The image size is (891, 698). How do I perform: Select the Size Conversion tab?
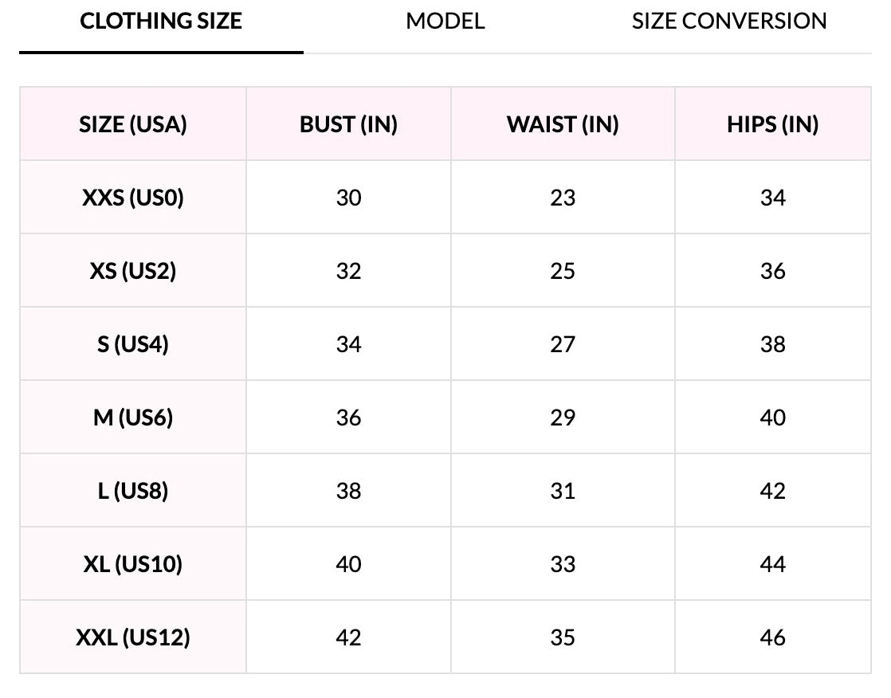point(729,22)
